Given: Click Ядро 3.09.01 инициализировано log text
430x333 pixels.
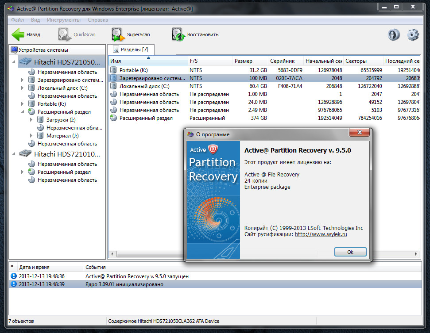Looking at the screenshot, I should tap(124, 284).
